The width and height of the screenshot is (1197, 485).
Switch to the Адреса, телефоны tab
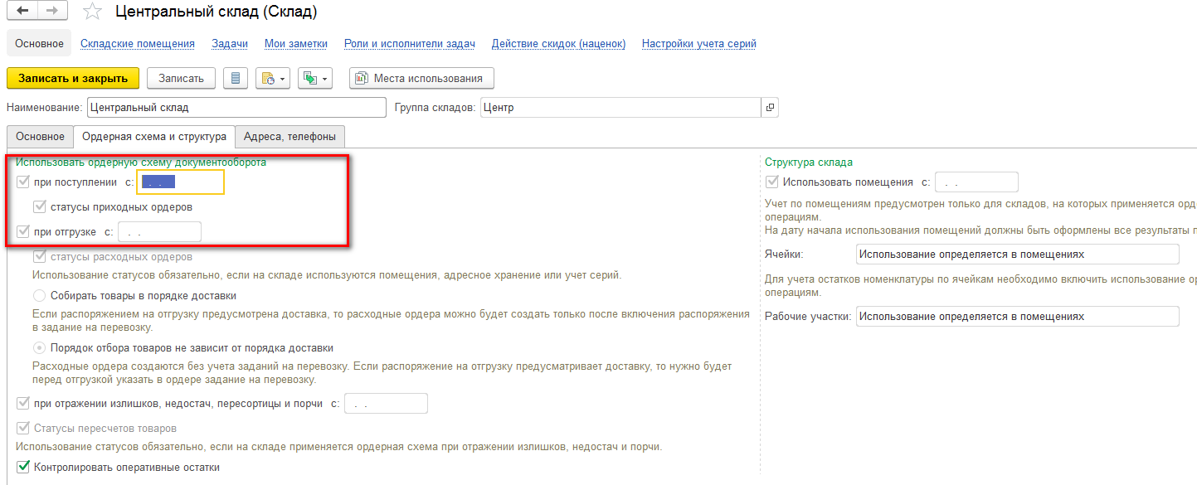tap(290, 136)
